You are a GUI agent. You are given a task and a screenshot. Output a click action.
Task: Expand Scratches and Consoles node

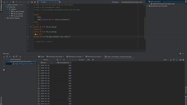[x=147, y=6]
